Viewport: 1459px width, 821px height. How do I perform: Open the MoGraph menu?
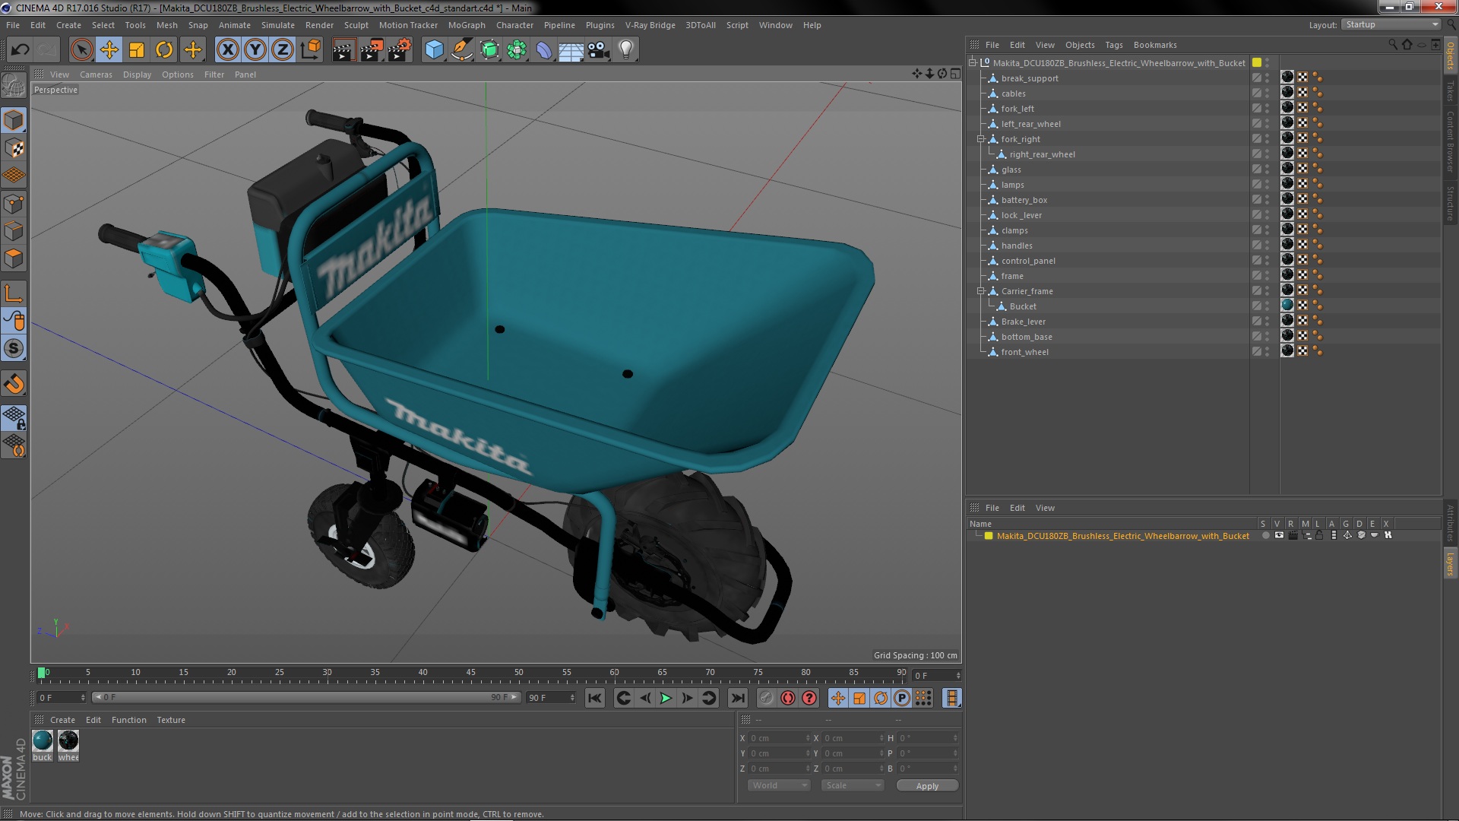coord(467,25)
